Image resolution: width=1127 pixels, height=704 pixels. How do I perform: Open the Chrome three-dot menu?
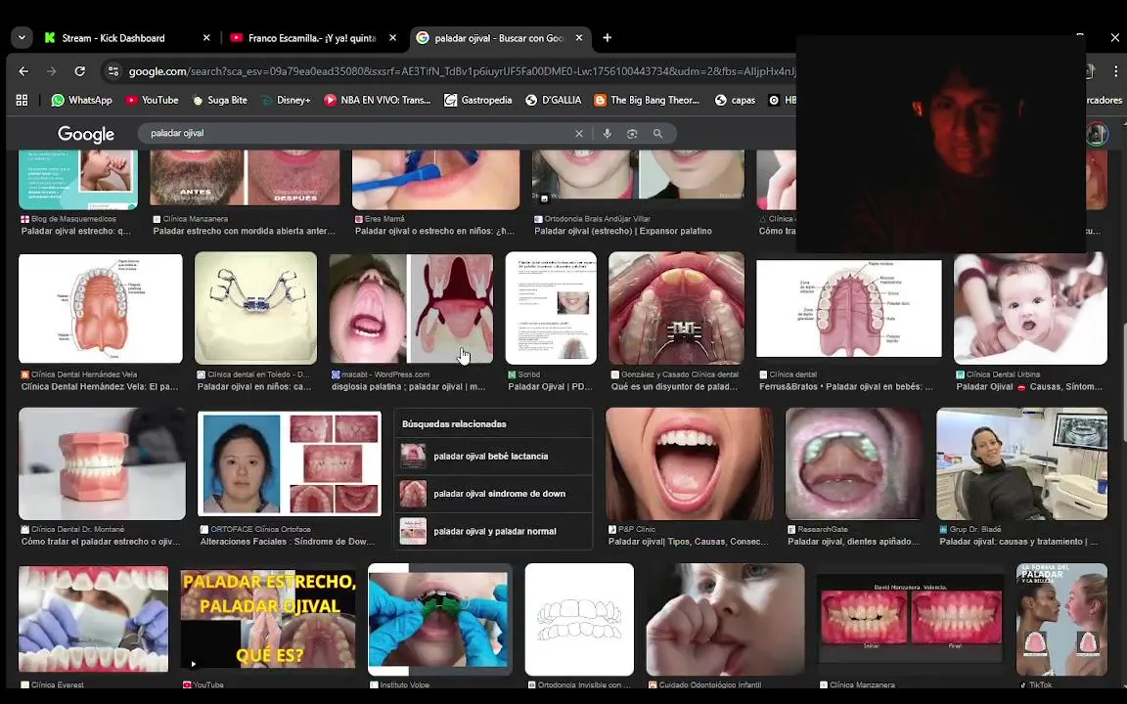pos(1115,71)
